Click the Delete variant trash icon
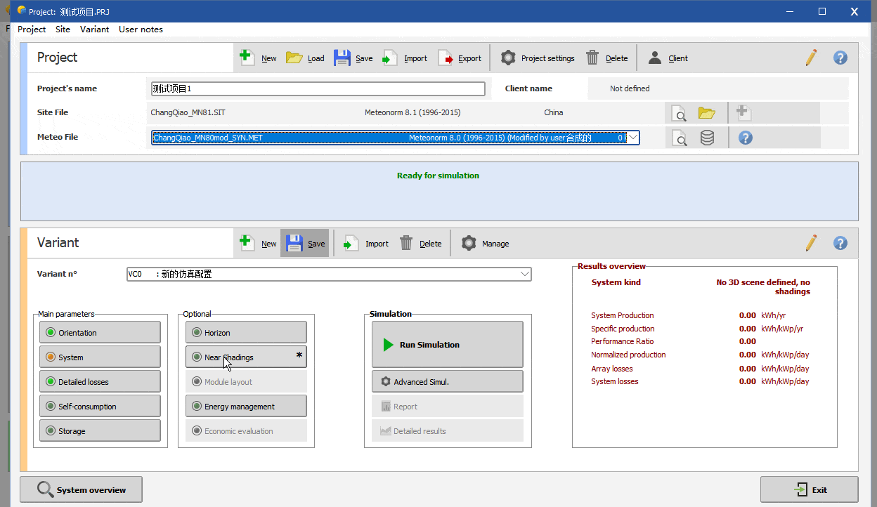The height and width of the screenshot is (507, 877). point(406,243)
